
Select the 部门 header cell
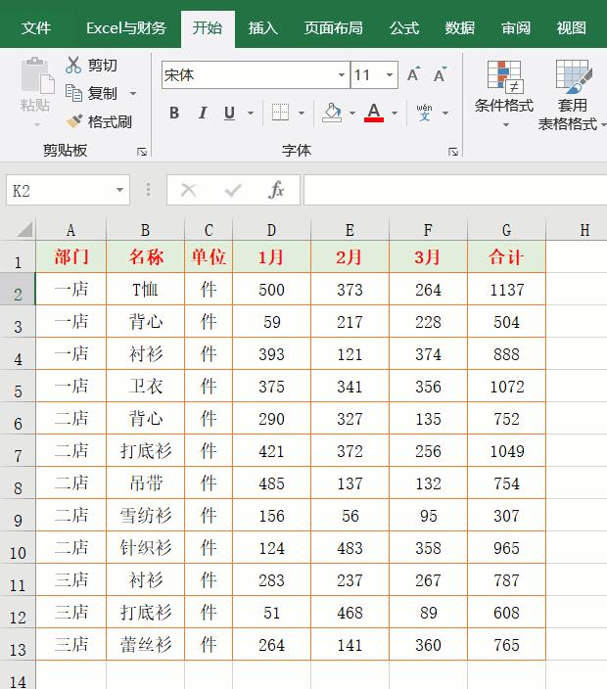(x=70, y=256)
